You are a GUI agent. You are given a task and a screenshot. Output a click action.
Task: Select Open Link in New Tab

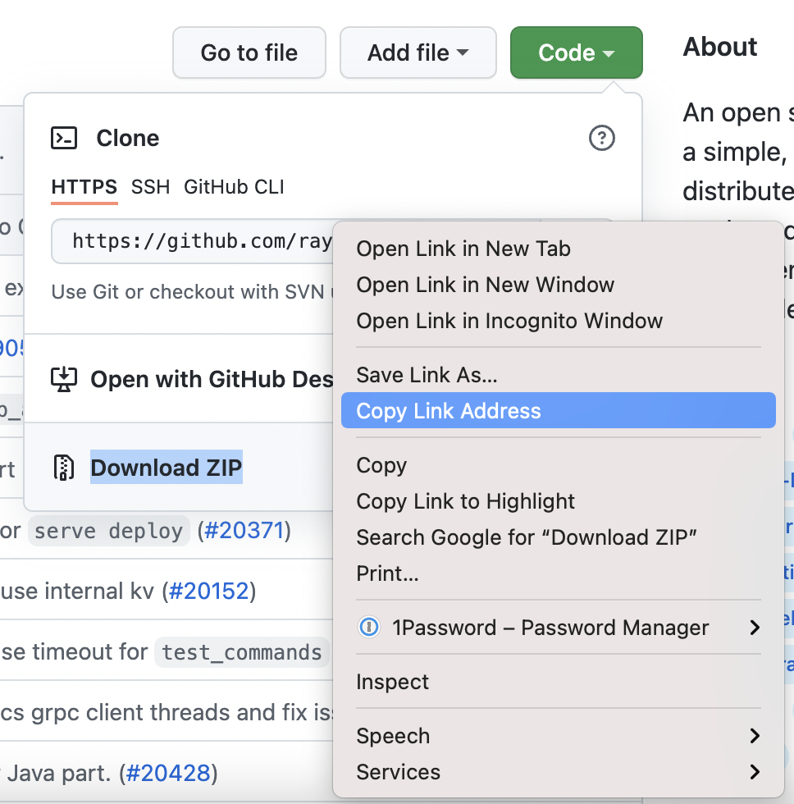[x=463, y=249]
